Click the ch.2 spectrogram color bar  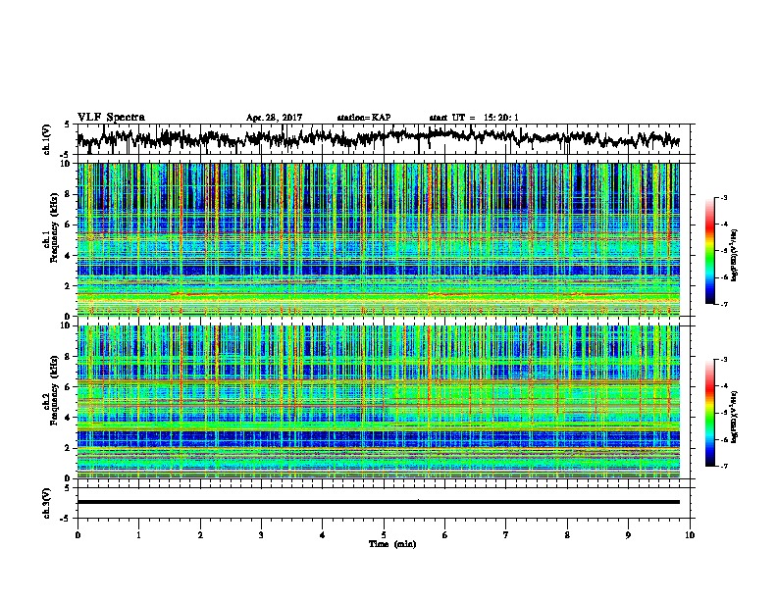point(710,413)
